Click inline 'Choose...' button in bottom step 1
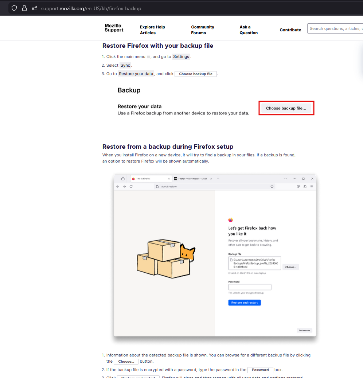This screenshot has height=378, width=363. [126, 362]
